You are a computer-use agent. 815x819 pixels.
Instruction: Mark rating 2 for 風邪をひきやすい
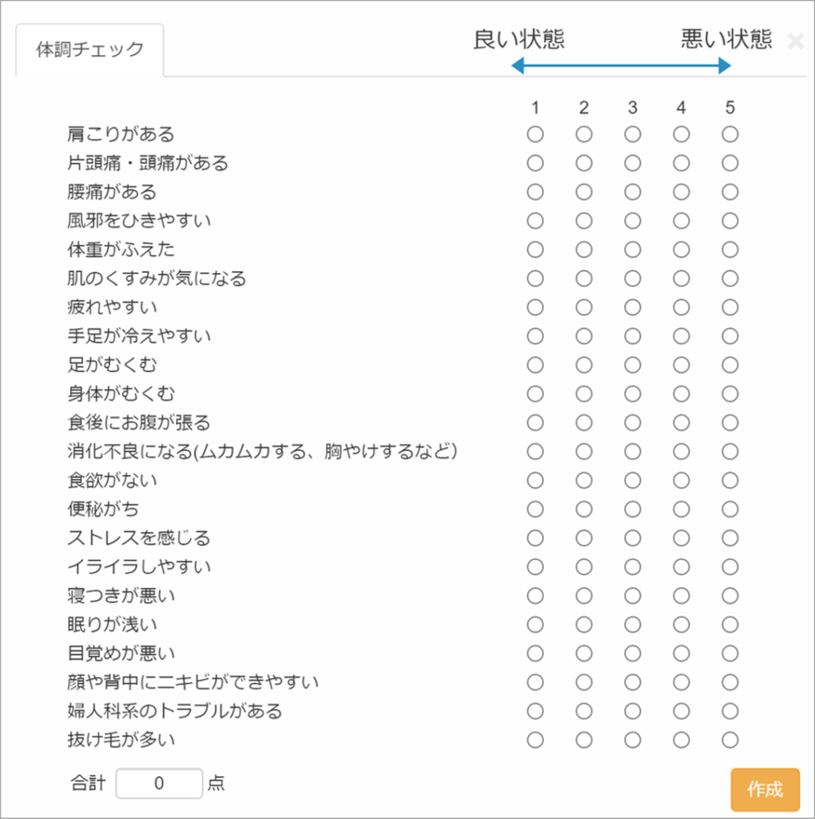pyautogui.click(x=584, y=221)
